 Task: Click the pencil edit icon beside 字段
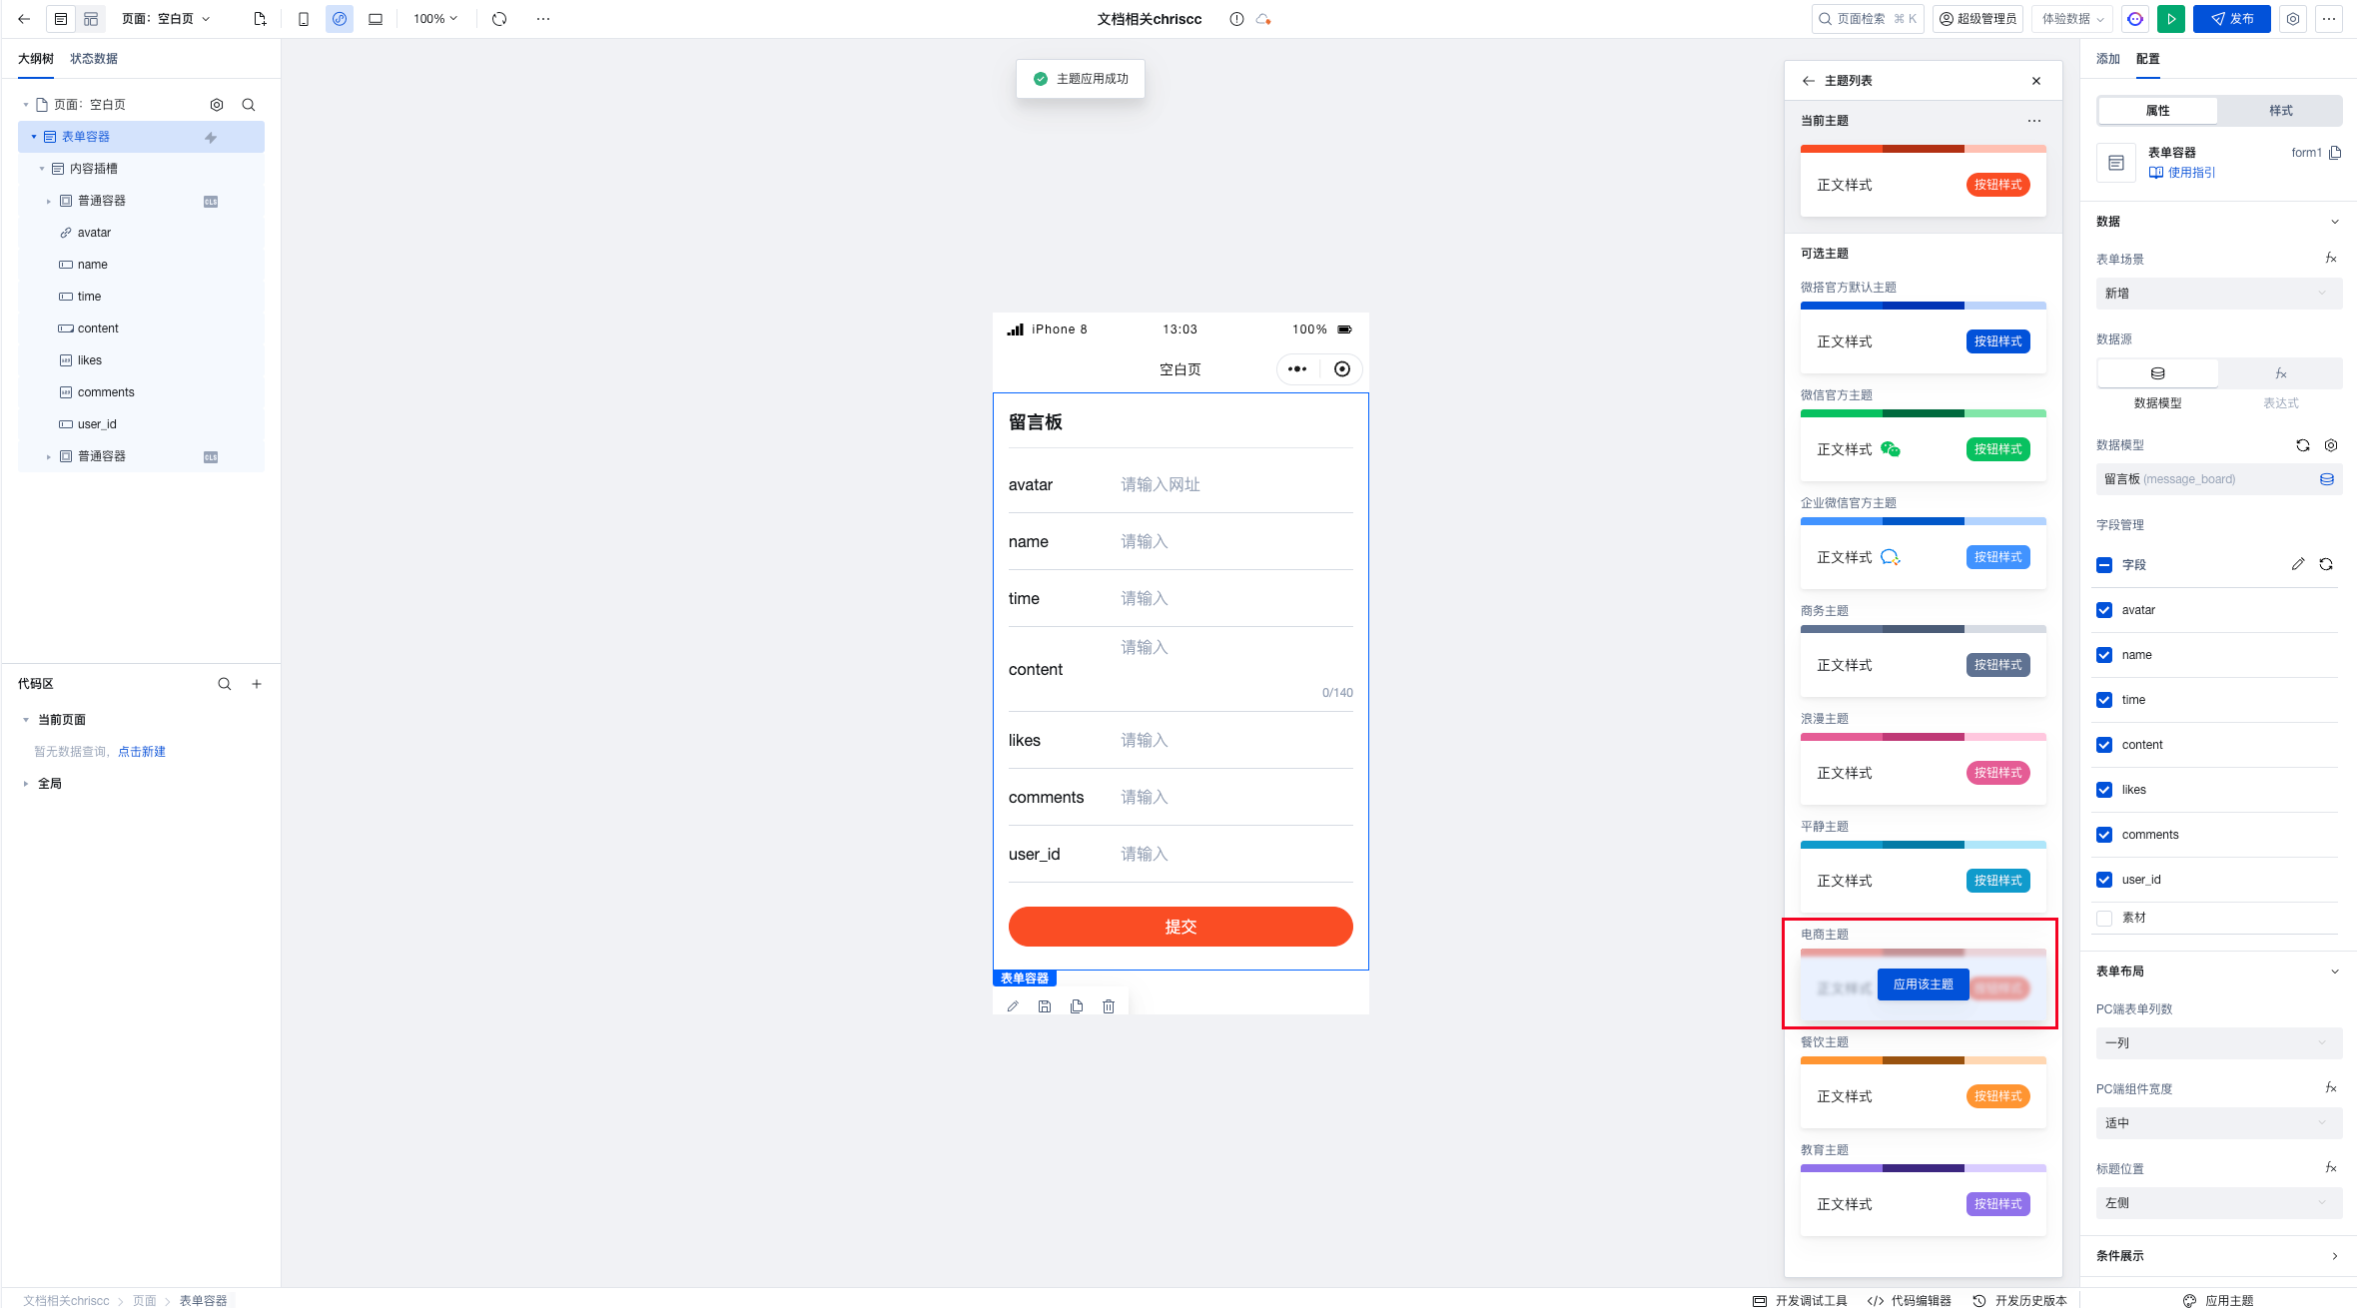(2298, 564)
